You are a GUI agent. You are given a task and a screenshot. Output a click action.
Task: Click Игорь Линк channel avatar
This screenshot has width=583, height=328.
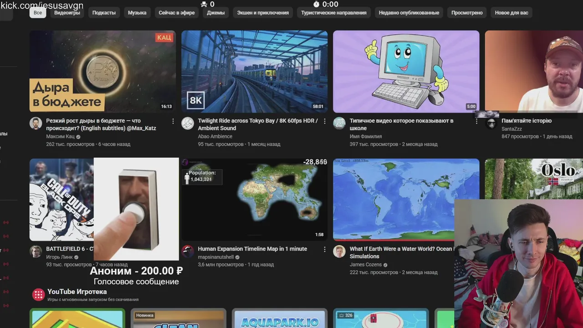pyautogui.click(x=36, y=251)
